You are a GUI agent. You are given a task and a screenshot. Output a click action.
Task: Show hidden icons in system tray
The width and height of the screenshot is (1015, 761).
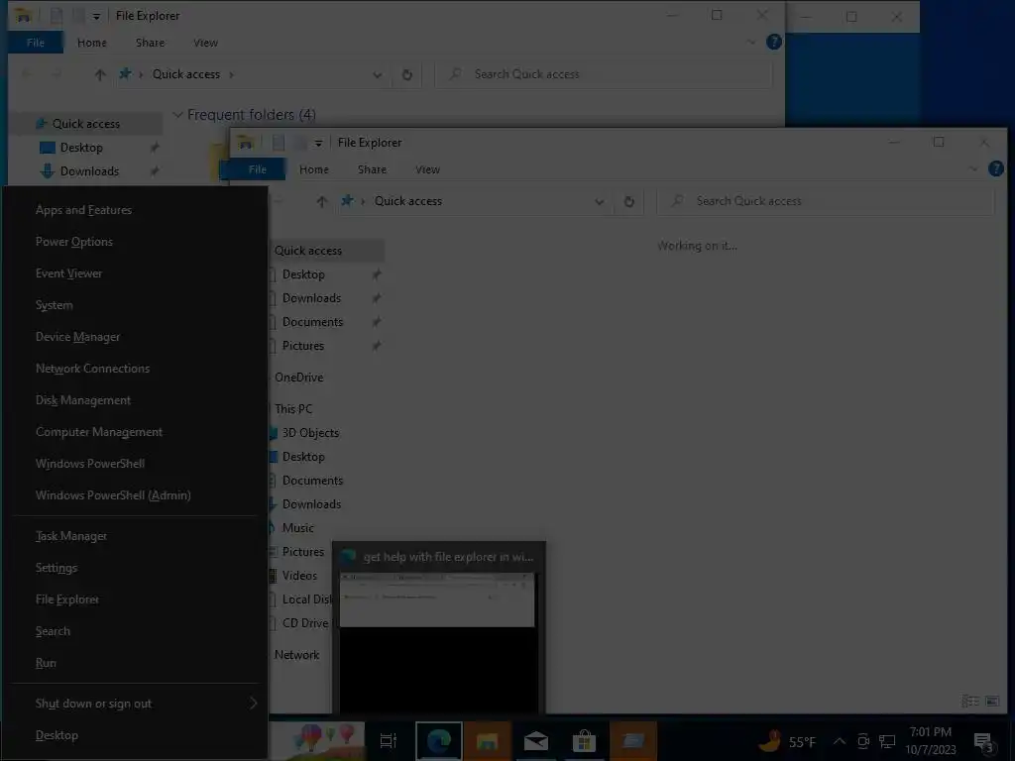point(839,741)
